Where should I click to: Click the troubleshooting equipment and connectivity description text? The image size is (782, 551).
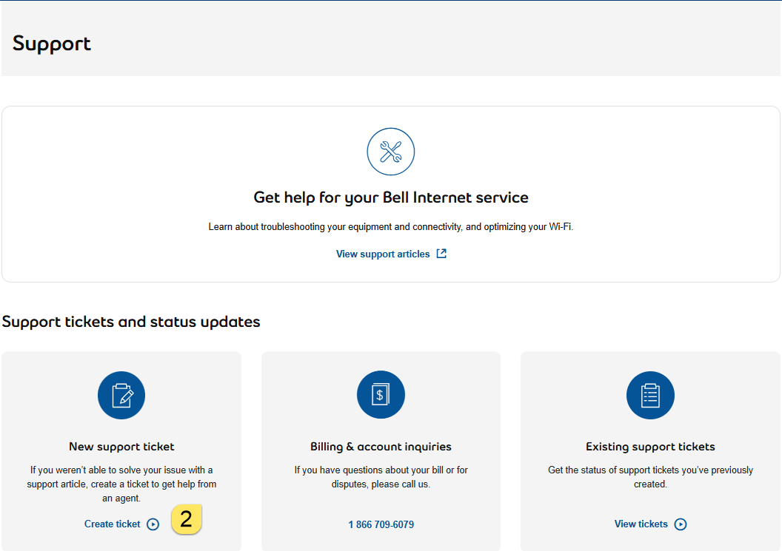391,227
